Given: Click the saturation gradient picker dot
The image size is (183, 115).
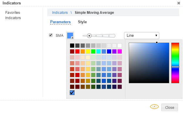Looking at the screenshot, I should click(x=157, y=43).
